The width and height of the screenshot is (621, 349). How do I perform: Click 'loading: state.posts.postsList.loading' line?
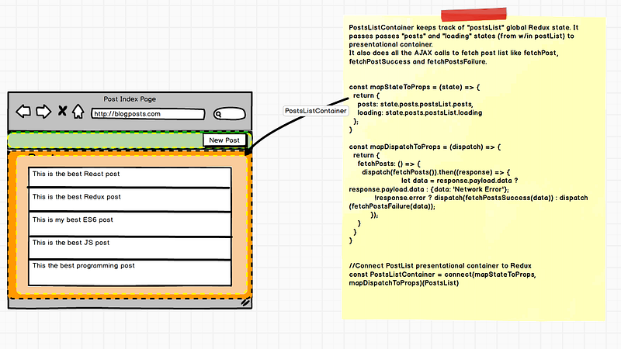click(419, 112)
